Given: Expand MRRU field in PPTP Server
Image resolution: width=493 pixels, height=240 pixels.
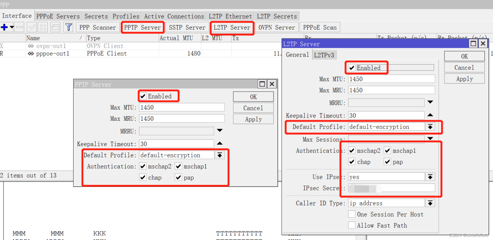Looking at the screenshot, I should [x=220, y=131].
